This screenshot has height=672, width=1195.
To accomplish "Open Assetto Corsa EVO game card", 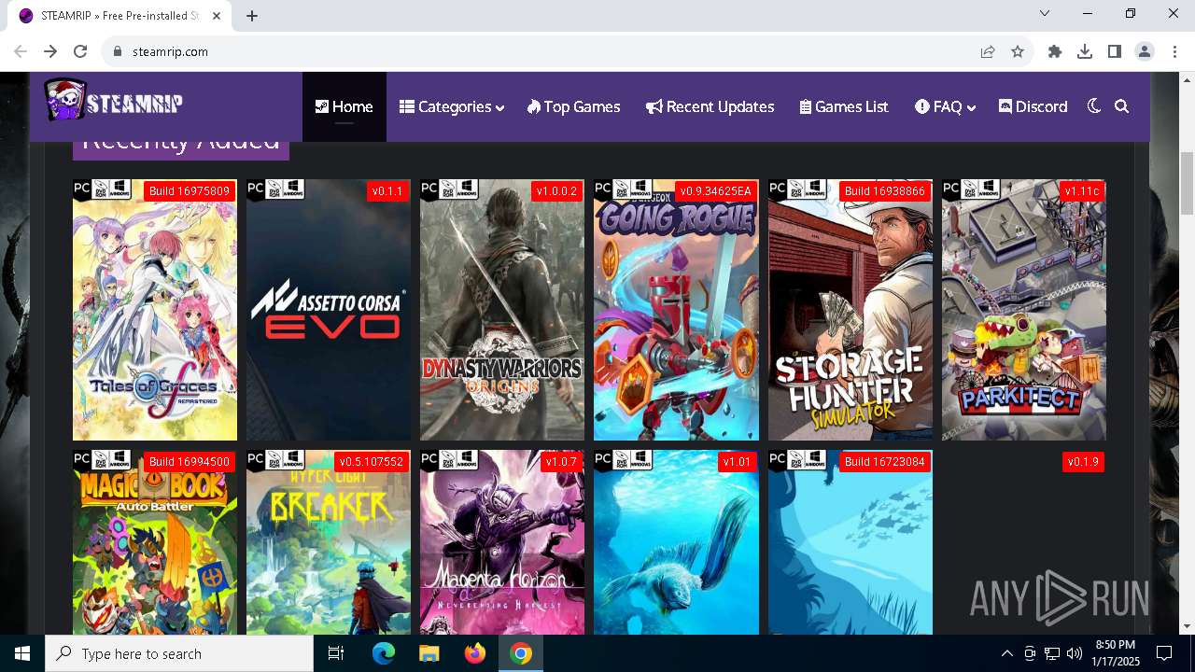I will coord(329,310).
